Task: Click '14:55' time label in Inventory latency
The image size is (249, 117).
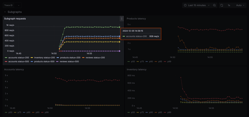Action: pos(211,108)
